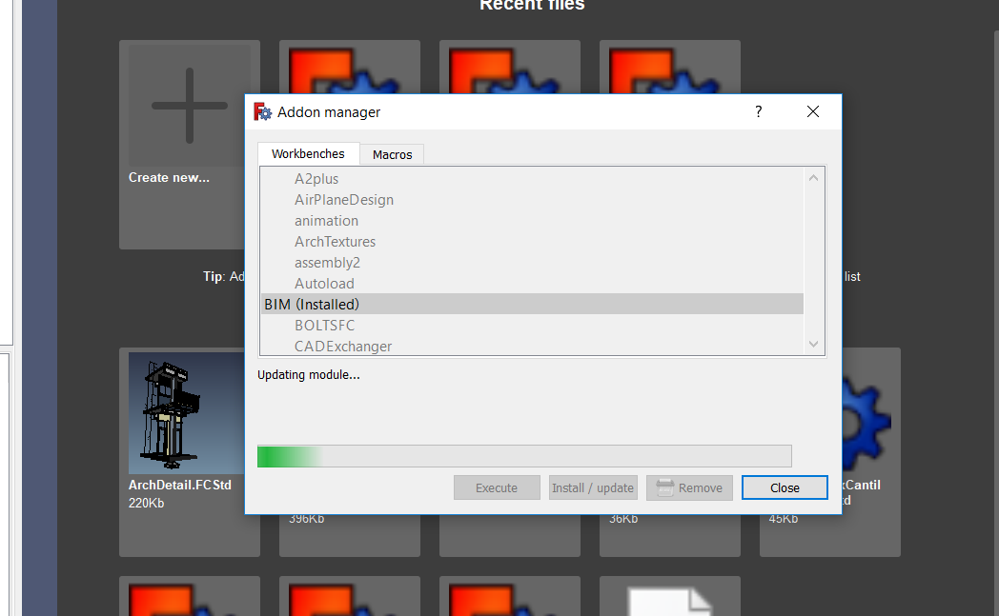
Task: Pick the assembly2 workbench
Action: coord(531,263)
